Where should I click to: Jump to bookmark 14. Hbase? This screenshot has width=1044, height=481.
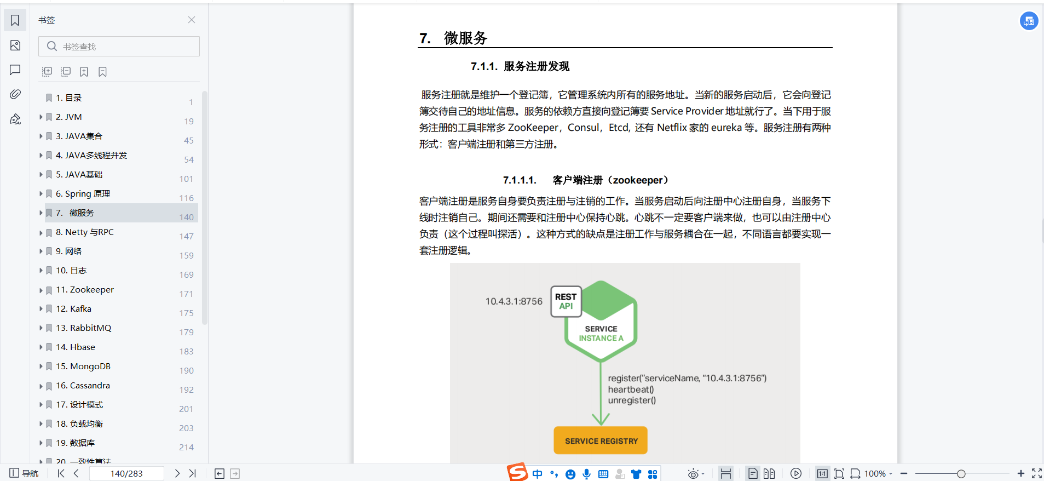(x=76, y=347)
